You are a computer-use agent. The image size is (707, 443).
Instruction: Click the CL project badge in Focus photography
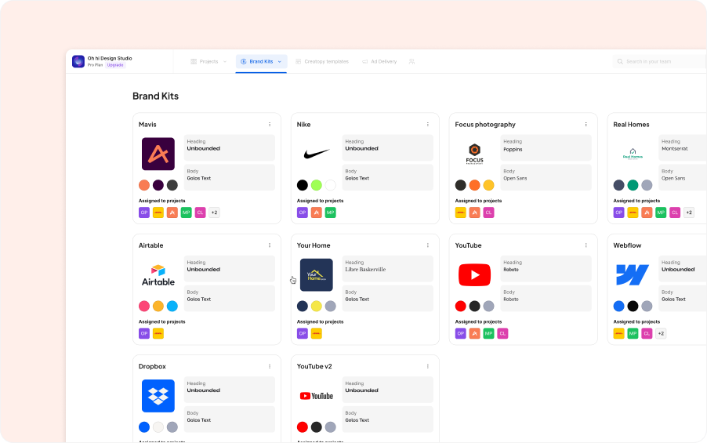489,212
